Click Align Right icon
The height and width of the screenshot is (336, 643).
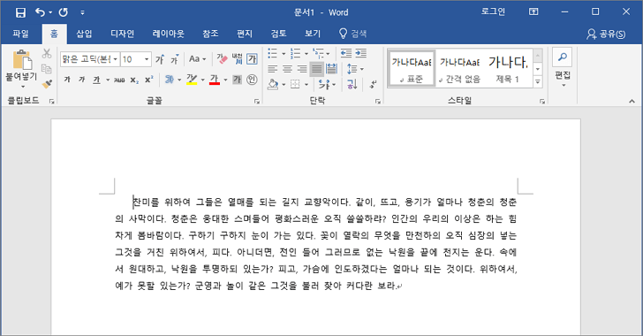point(302,69)
